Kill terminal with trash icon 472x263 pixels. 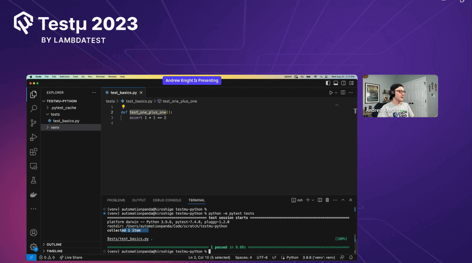pos(327,200)
